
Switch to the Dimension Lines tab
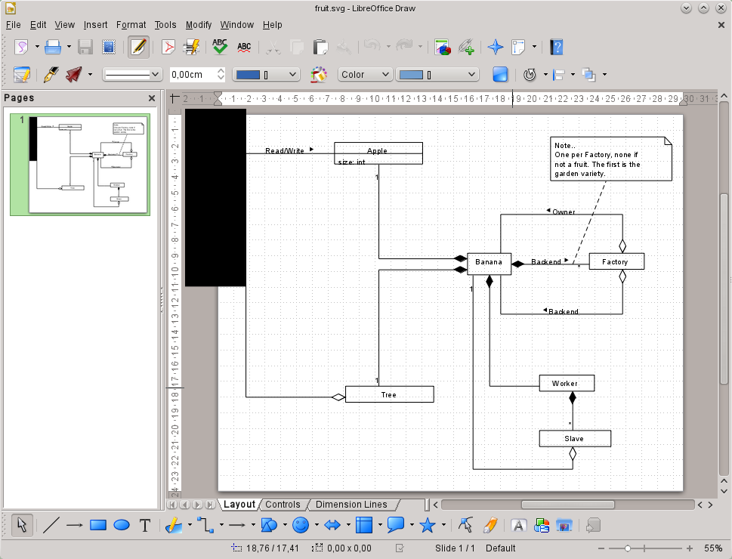(351, 505)
